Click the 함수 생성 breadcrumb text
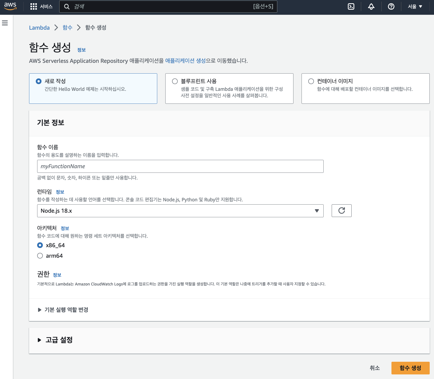This screenshot has height=379, width=434. click(x=96, y=27)
